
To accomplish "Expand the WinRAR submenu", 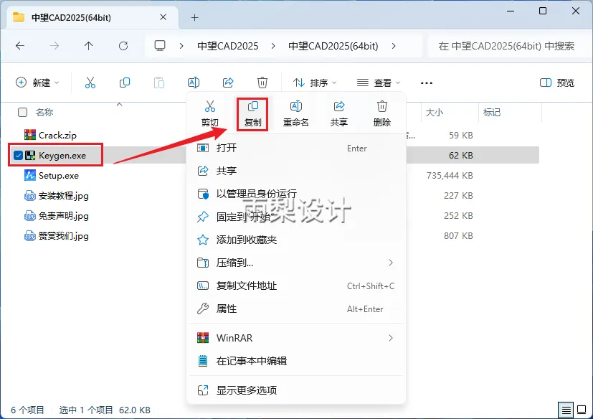I will 391,338.
